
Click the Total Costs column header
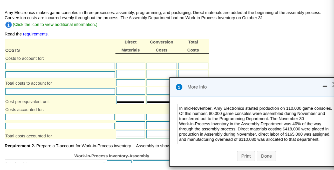pyautogui.click(x=193, y=46)
